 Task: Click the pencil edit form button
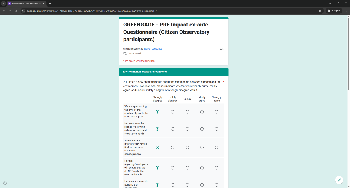pos(339,180)
